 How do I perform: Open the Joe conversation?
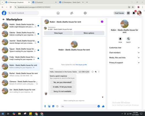[20, 91]
